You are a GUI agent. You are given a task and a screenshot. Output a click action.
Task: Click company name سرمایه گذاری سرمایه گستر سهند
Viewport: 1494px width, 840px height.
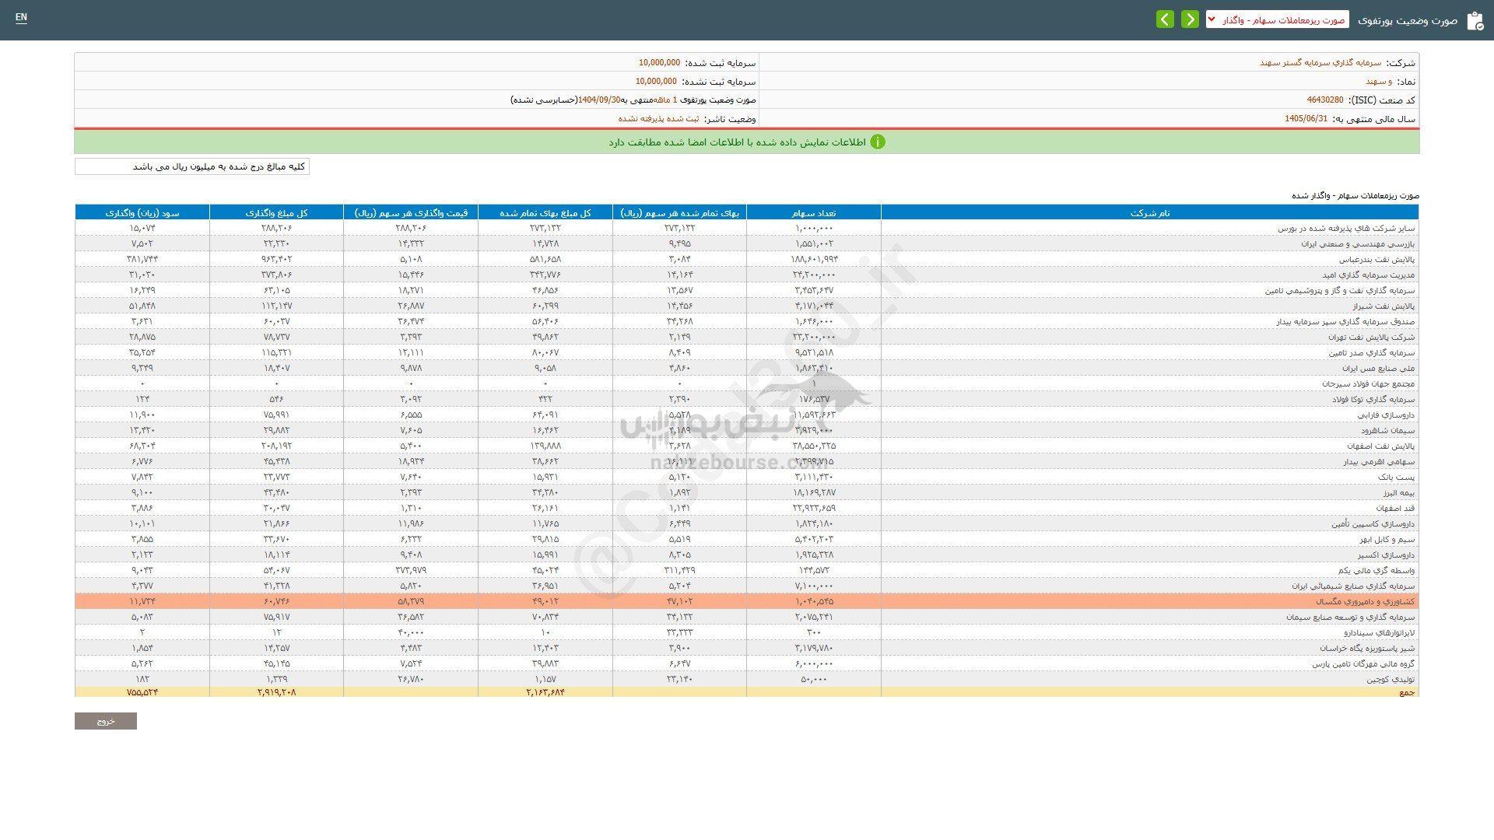1320,63
